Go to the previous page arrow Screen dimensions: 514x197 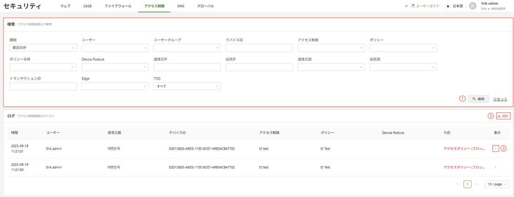(458, 184)
